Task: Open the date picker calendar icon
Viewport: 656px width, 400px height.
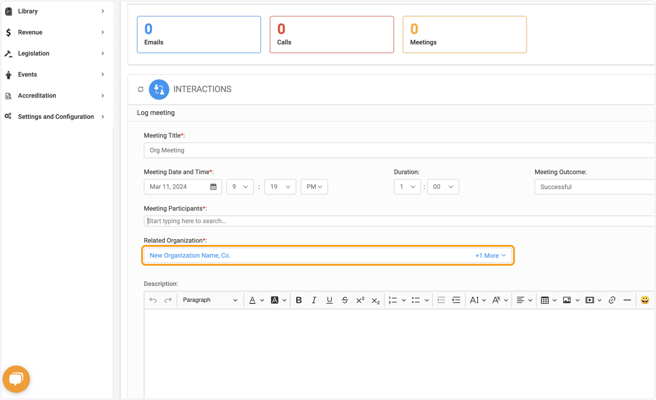Action: [213, 187]
